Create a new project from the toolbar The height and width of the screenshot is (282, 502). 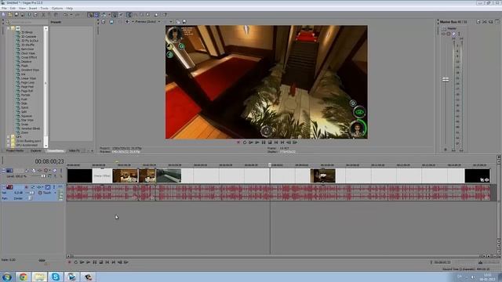(x=3, y=15)
